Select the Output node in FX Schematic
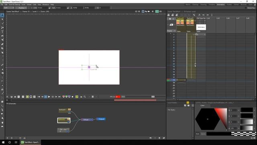 [101, 119]
